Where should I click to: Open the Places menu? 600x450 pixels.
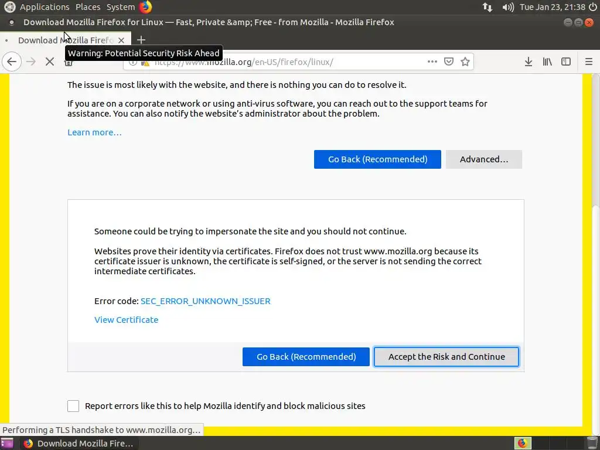[x=88, y=7]
